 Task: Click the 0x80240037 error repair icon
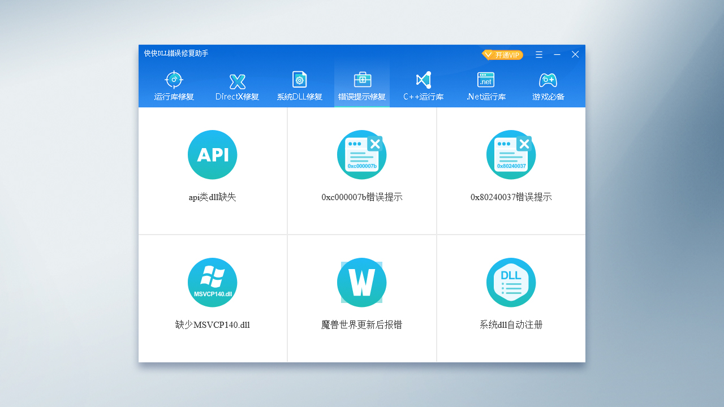[511, 154]
